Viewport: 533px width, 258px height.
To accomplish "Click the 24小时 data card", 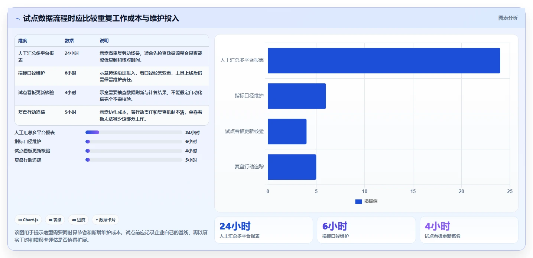I will coord(264,230).
